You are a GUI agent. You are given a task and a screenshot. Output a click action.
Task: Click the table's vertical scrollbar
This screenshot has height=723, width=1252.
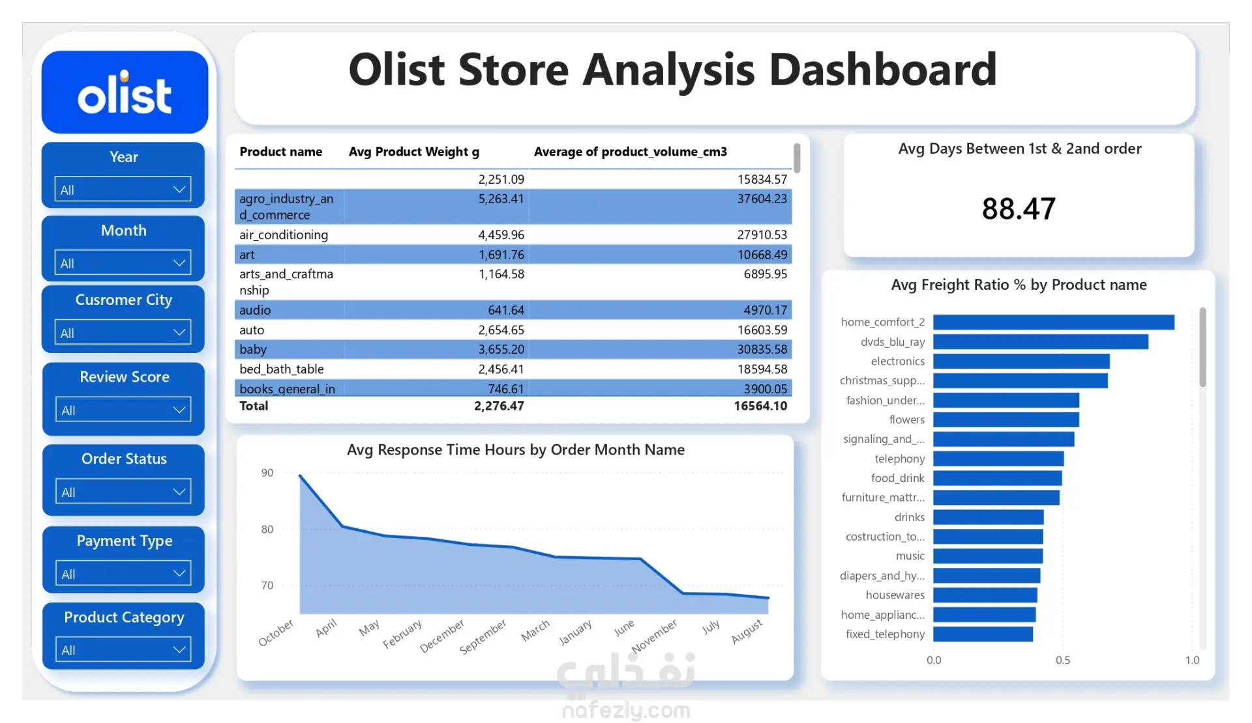point(797,159)
